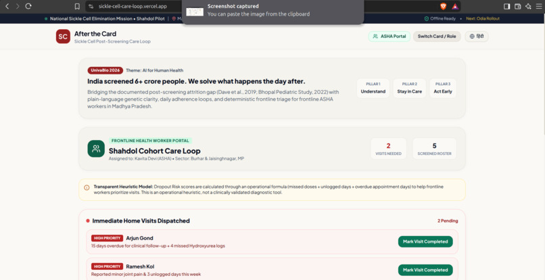
Task: Click 'National Sickle Cell Elimination Mission' banner text
Action: [91, 18]
